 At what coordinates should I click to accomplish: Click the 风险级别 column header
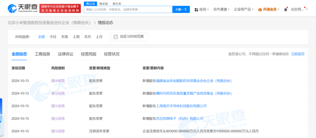point(58,68)
